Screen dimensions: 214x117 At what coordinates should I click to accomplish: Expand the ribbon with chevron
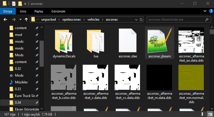205,11
